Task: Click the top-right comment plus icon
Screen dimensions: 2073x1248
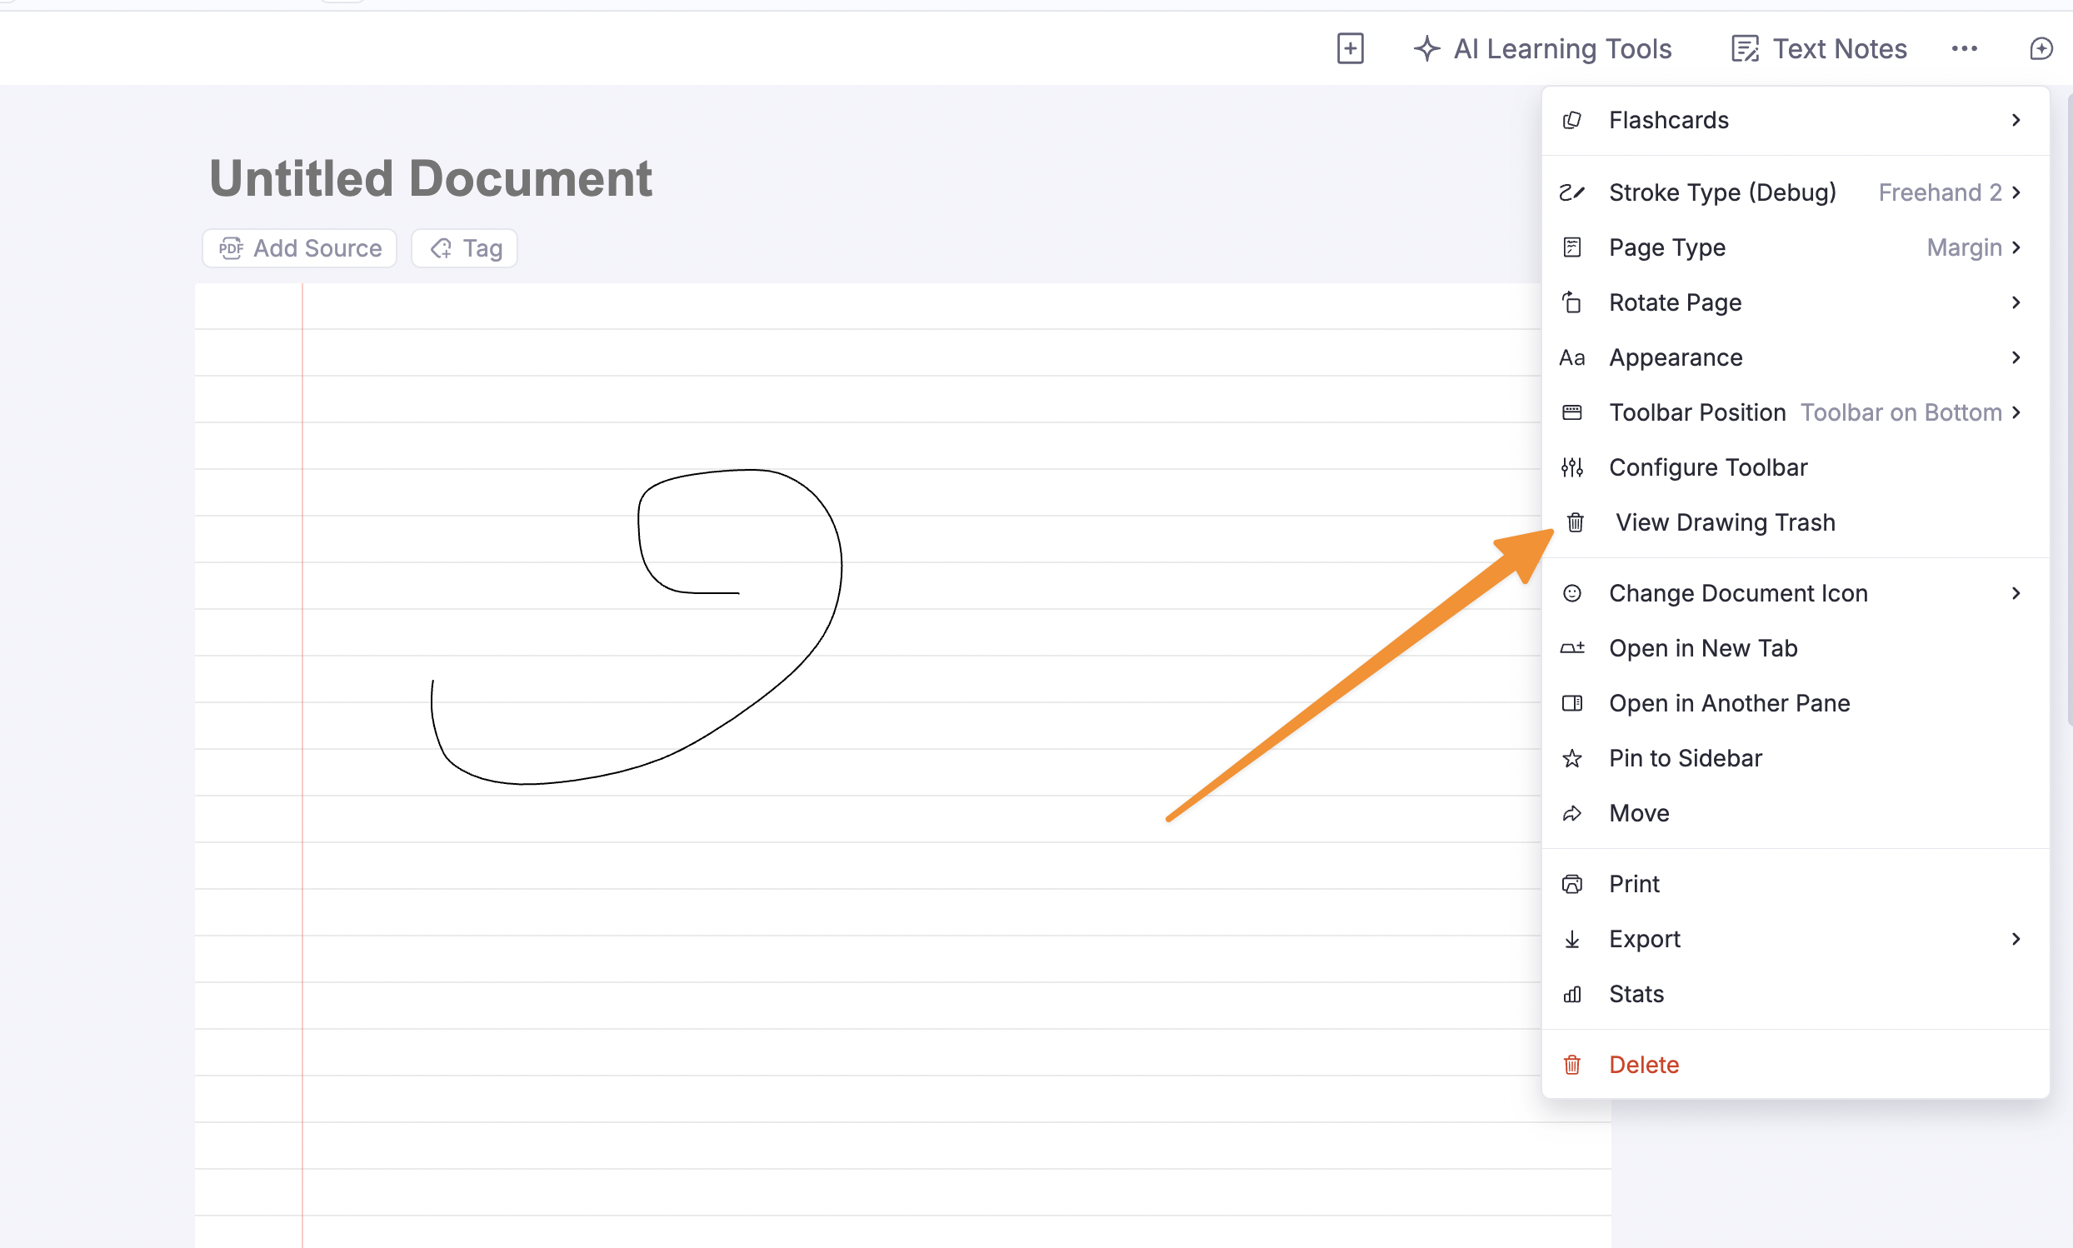Action: point(2041,49)
